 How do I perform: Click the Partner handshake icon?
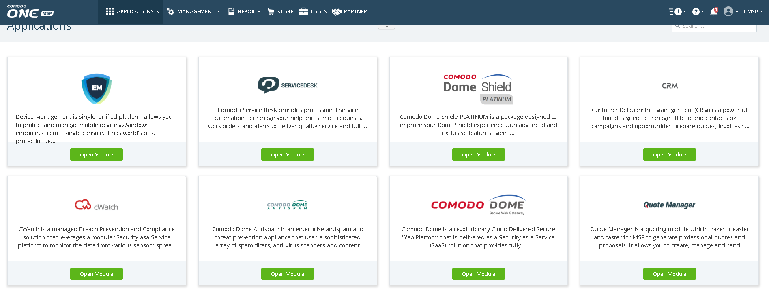(337, 12)
